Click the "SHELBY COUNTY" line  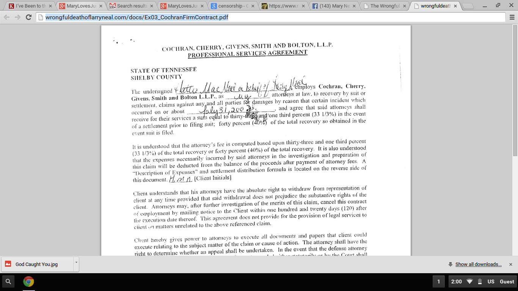point(156,77)
